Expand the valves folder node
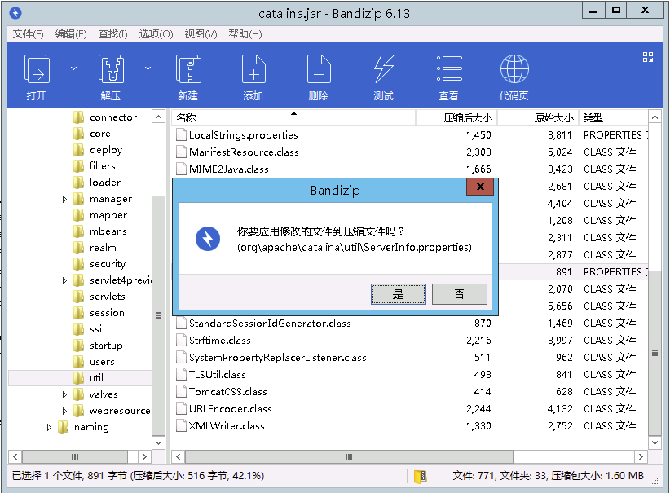The height and width of the screenshot is (493, 670). point(64,394)
